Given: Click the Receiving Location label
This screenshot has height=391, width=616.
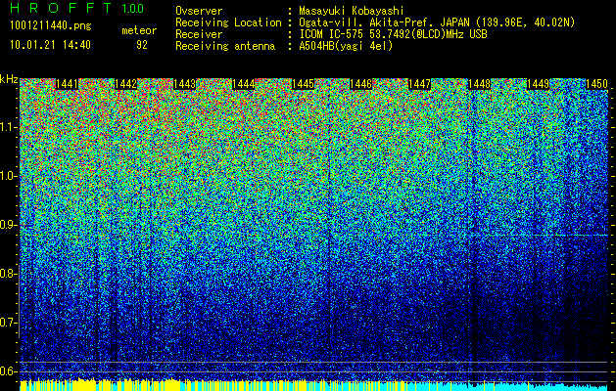Looking at the screenshot, I should click(228, 23).
